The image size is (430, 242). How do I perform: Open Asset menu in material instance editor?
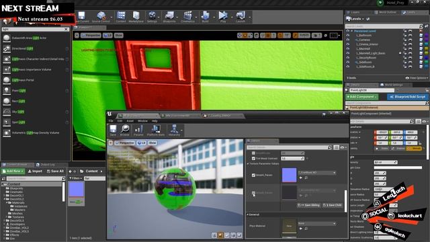point(130,121)
